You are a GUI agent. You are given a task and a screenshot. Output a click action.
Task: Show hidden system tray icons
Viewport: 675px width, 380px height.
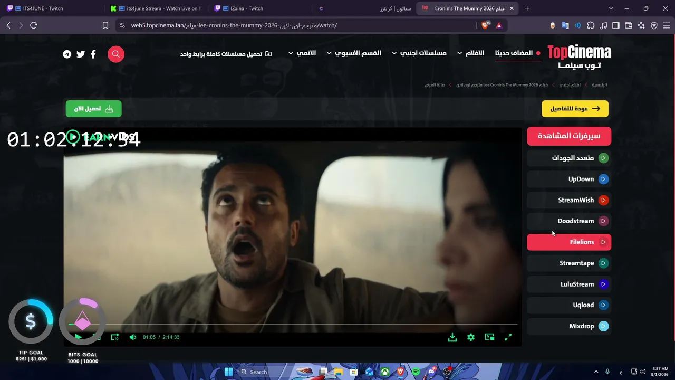(595, 372)
